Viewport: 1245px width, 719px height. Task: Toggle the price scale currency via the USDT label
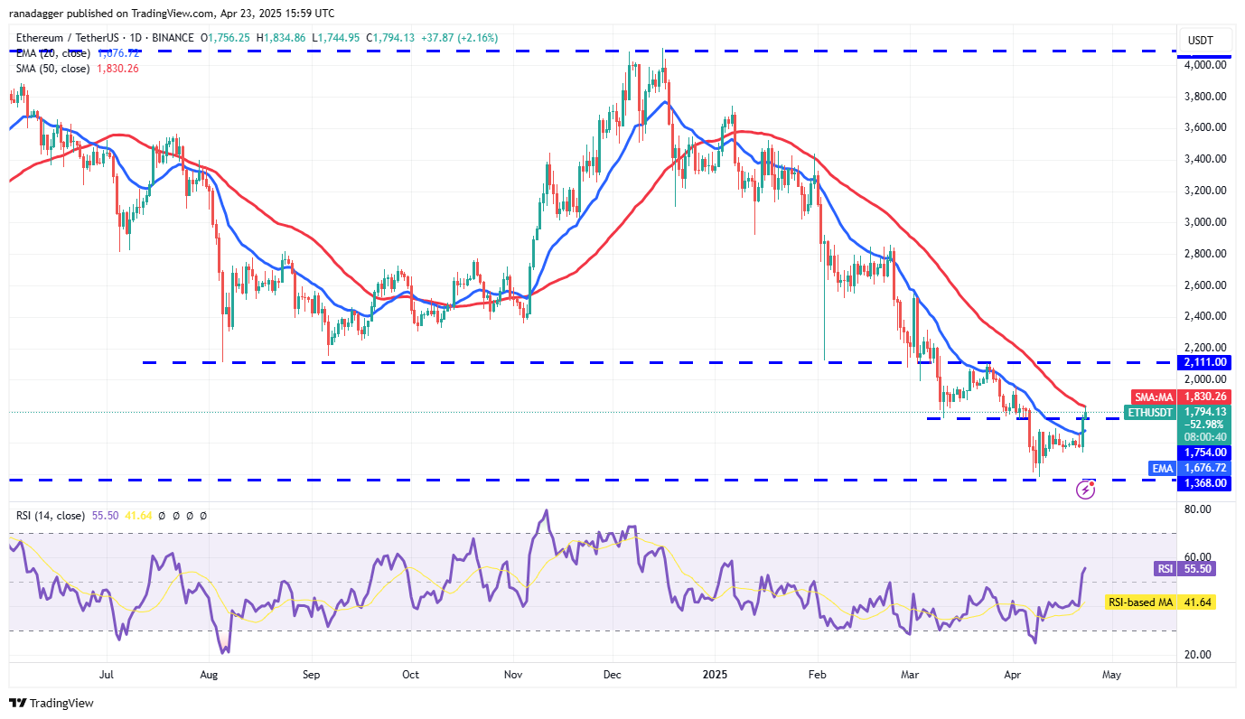(x=1206, y=40)
